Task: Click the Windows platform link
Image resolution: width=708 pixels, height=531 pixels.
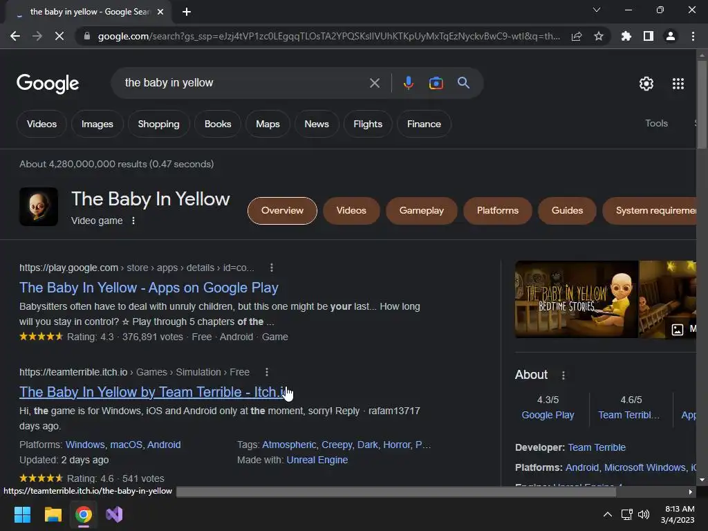Action: 85,445
